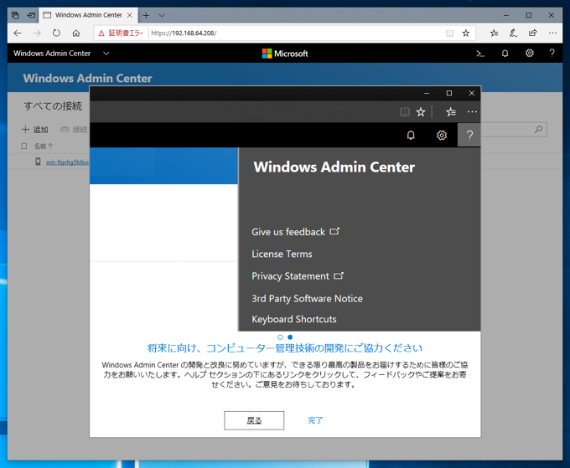Viewport: 570px width, 468px height.
Task: Open tabs you've set aside icon
Action: 15,15
